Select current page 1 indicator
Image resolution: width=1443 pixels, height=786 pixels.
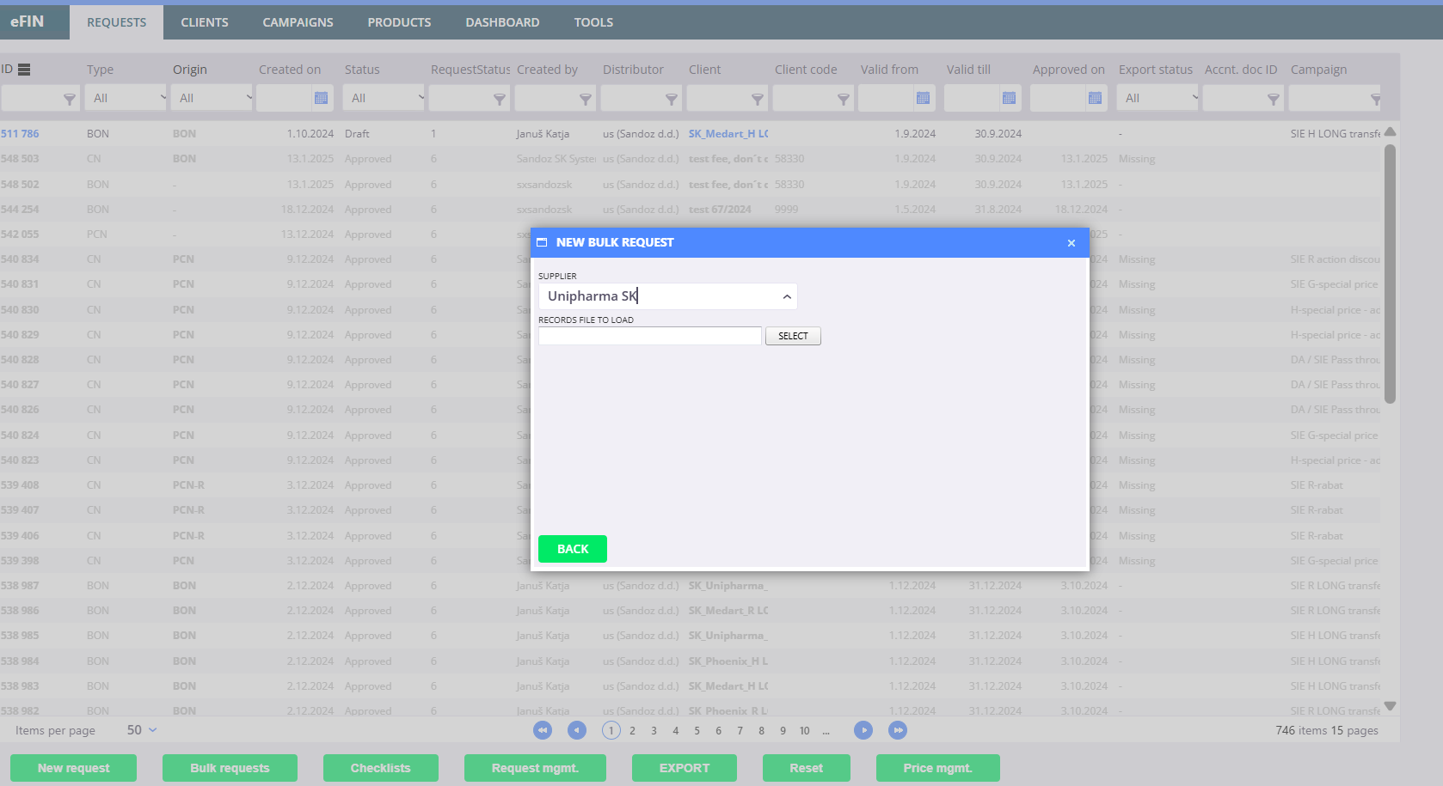point(611,730)
